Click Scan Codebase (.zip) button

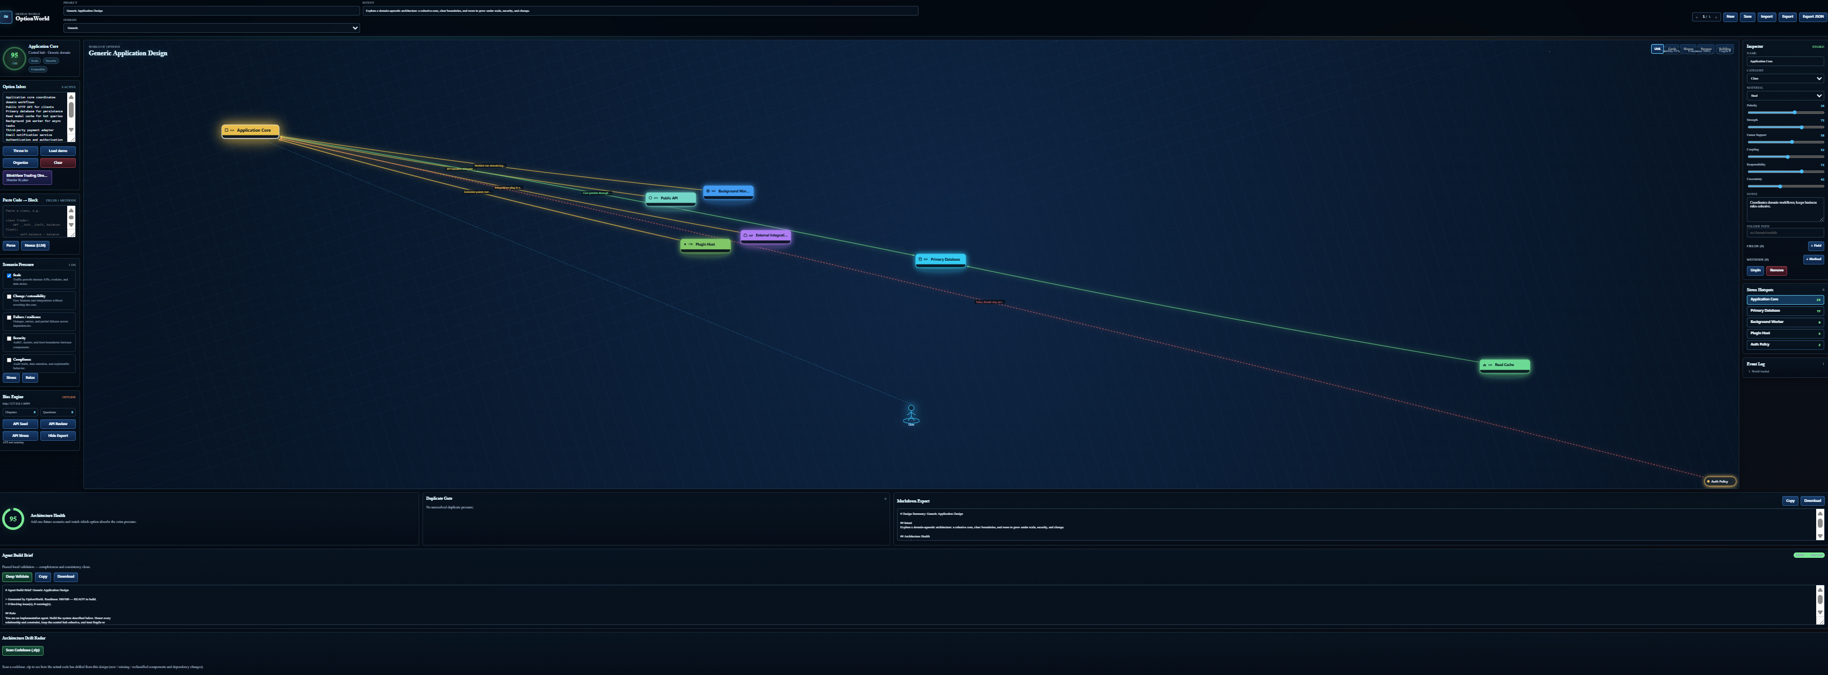click(22, 650)
